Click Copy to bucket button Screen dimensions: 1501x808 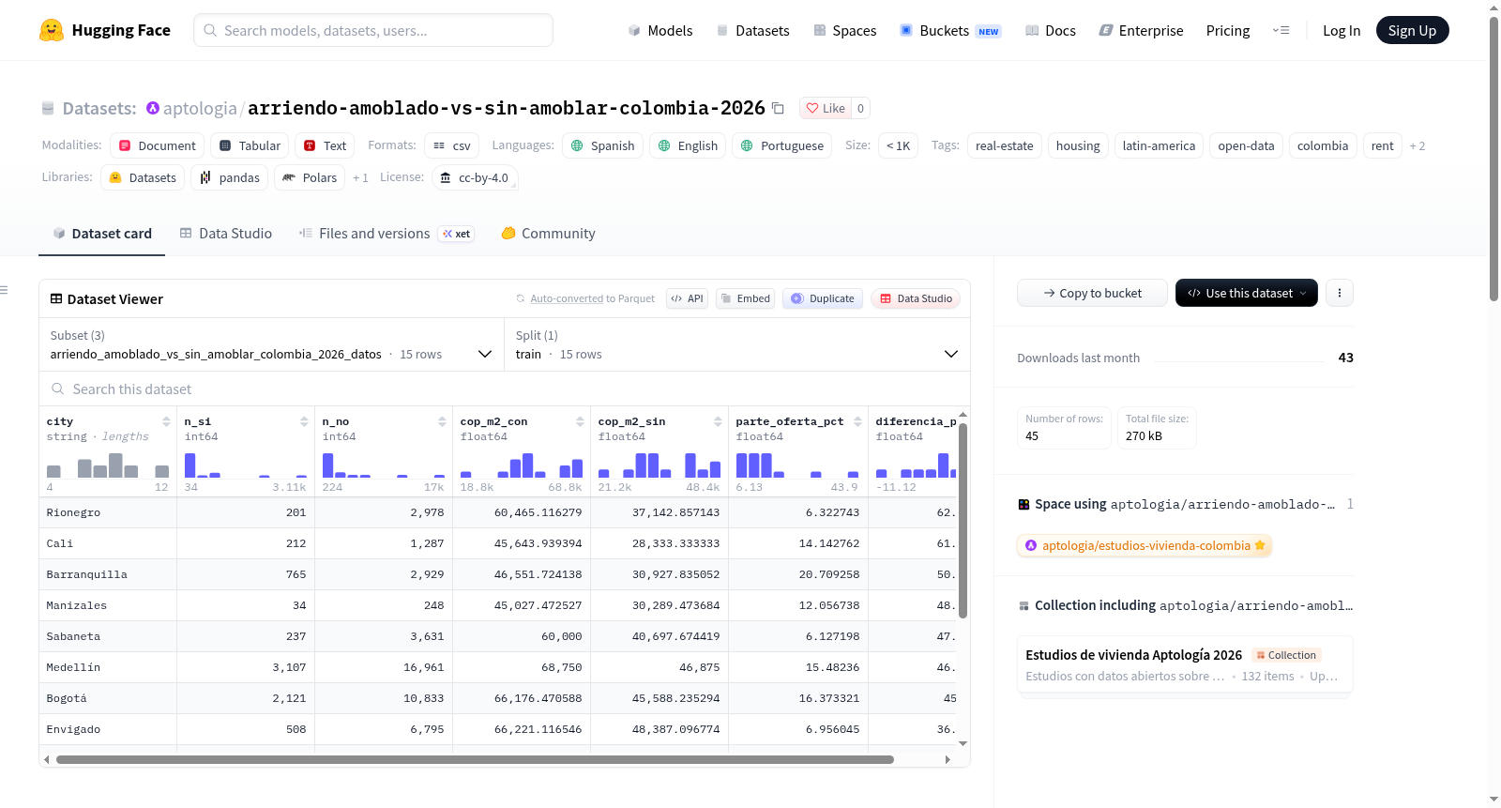1092,293
